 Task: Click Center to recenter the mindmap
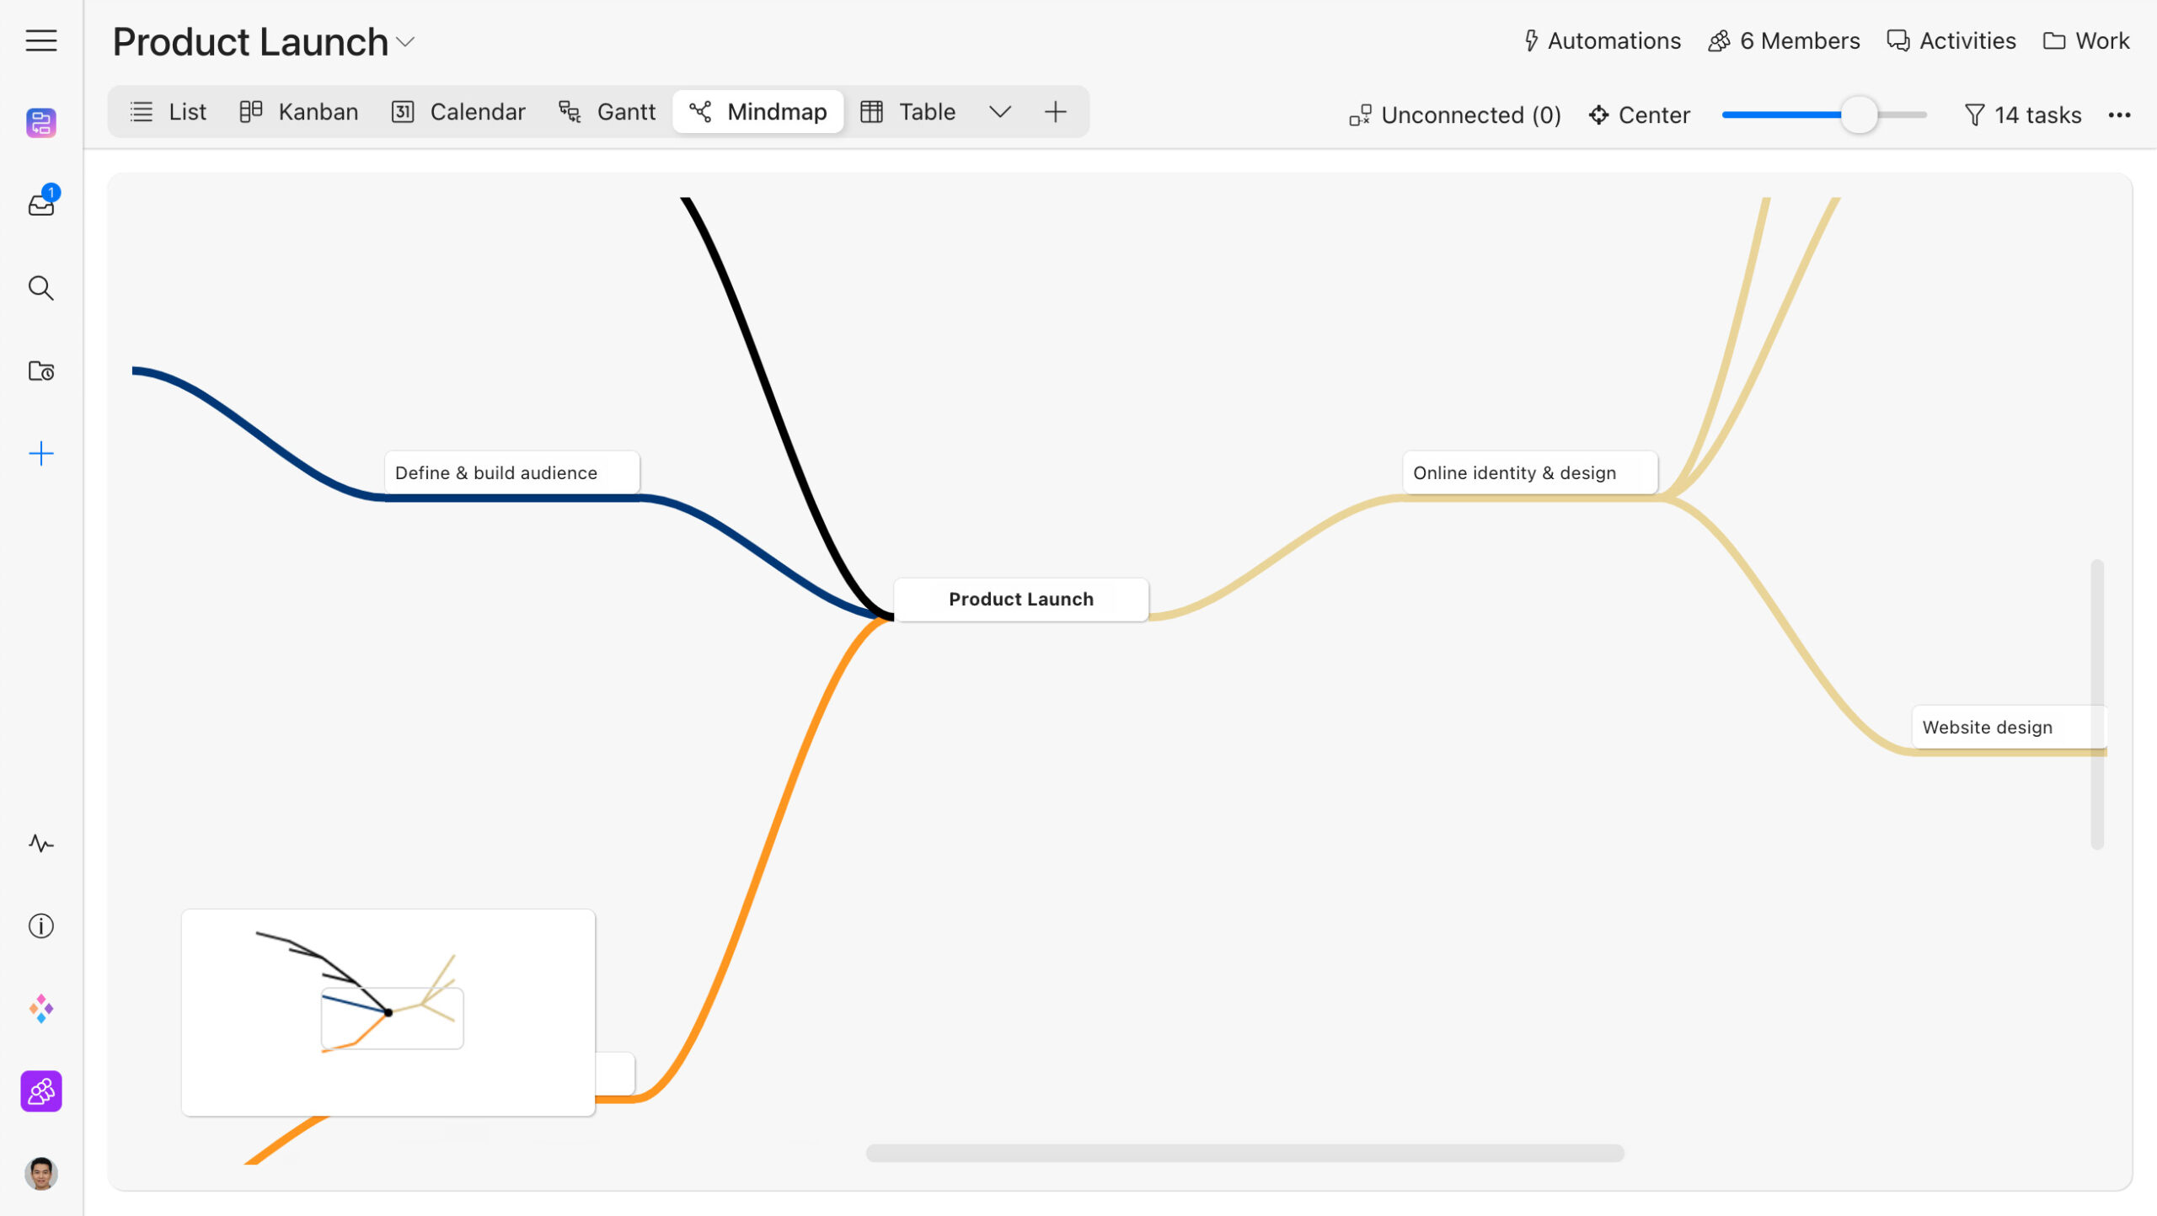[1639, 115]
